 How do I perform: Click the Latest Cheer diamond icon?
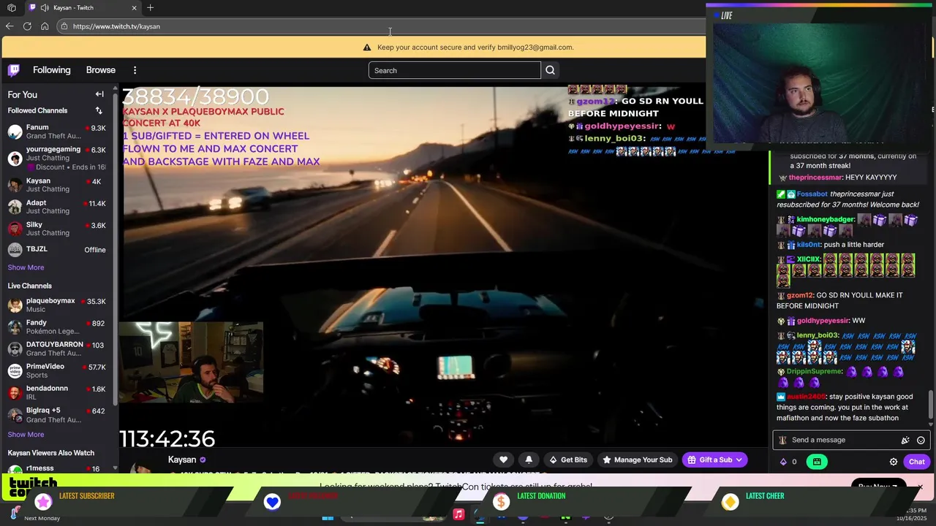pos(730,502)
